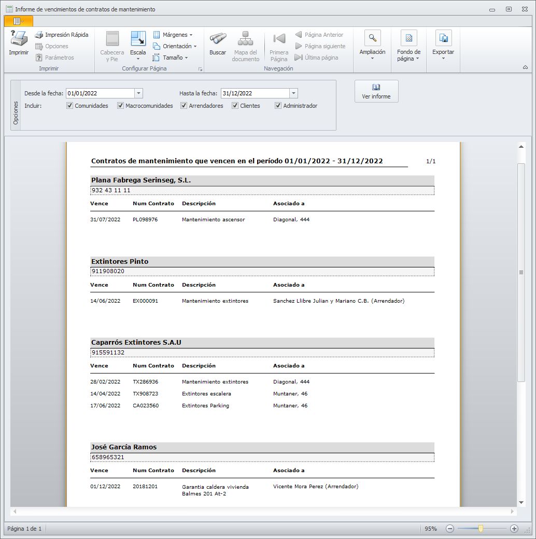Open the Ampliación magnifier tool
Viewport: 536px width, 539px height.
[x=372, y=38]
